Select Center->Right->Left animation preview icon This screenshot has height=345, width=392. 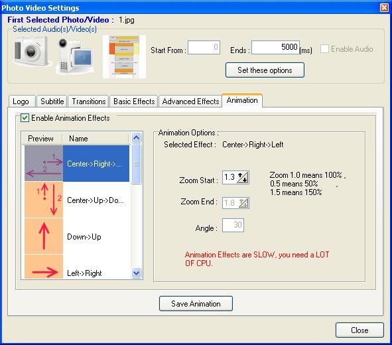pyautogui.click(x=44, y=163)
